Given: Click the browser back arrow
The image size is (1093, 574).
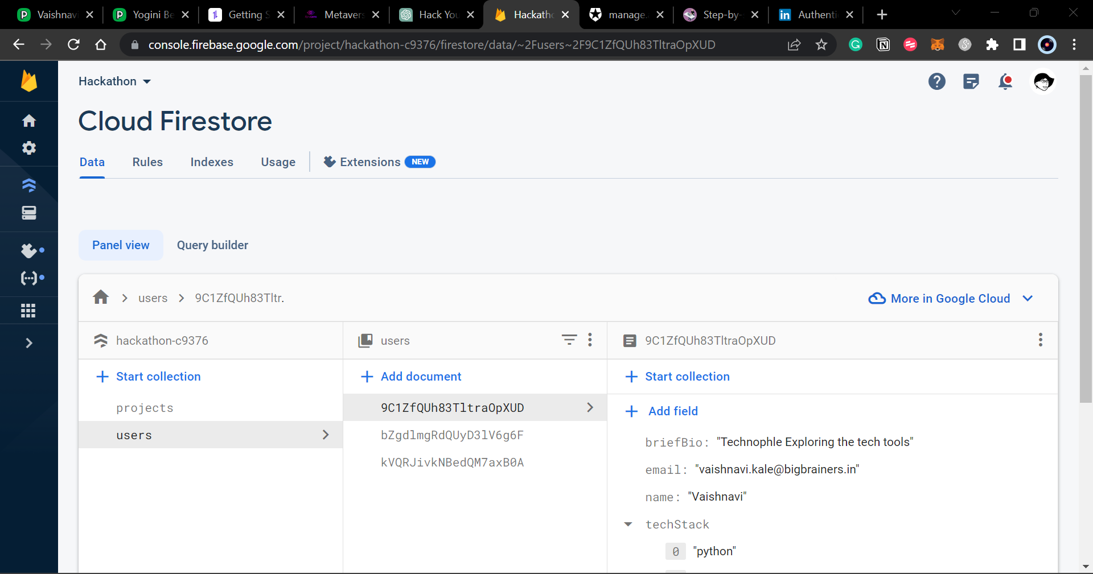Looking at the screenshot, I should click(x=19, y=44).
